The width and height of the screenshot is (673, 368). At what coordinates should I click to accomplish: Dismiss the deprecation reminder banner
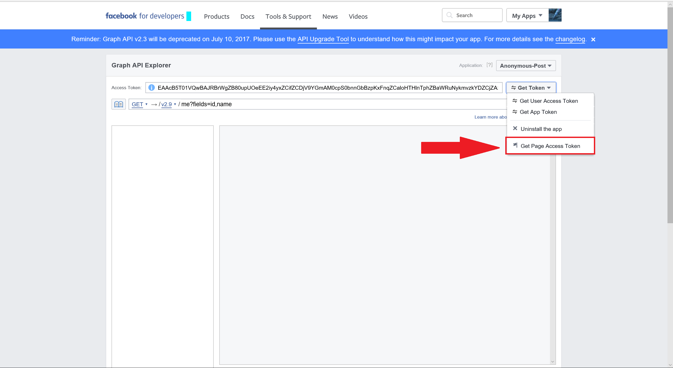coord(593,39)
